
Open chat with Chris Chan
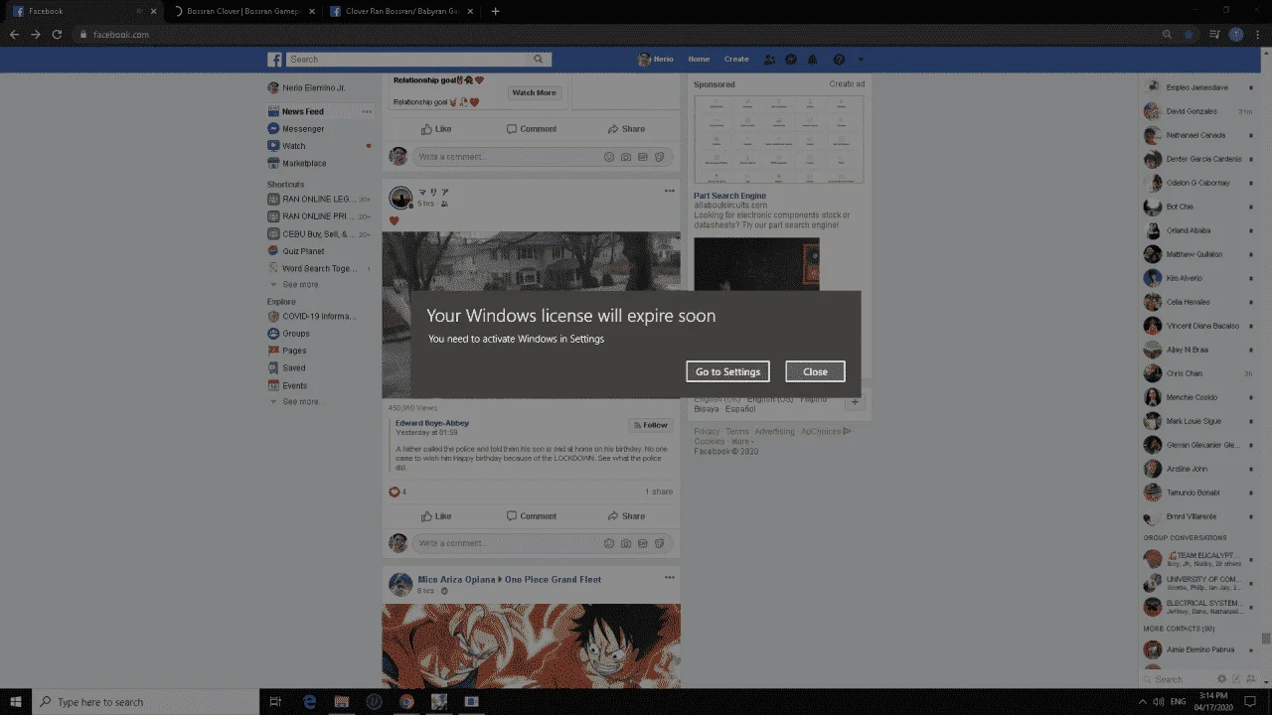(x=1197, y=373)
